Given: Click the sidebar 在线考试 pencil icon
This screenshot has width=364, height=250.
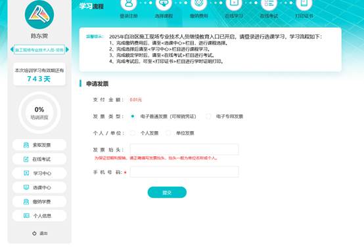Looking at the screenshot, I should click(x=26, y=159).
